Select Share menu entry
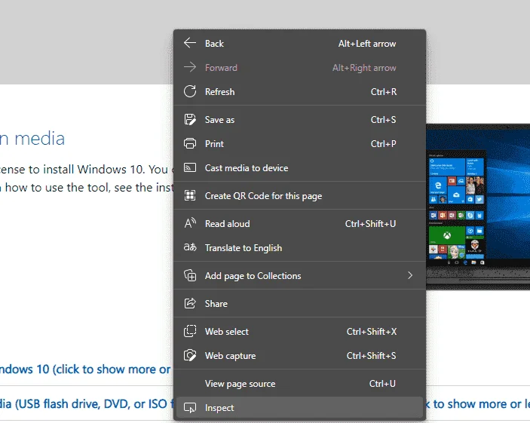The image size is (530, 423). tap(299, 303)
